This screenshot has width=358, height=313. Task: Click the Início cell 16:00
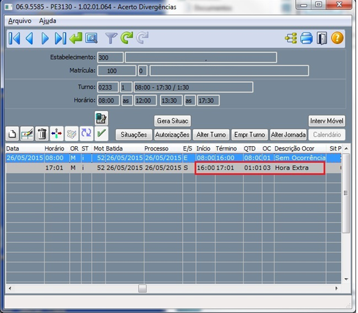click(x=205, y=167)
